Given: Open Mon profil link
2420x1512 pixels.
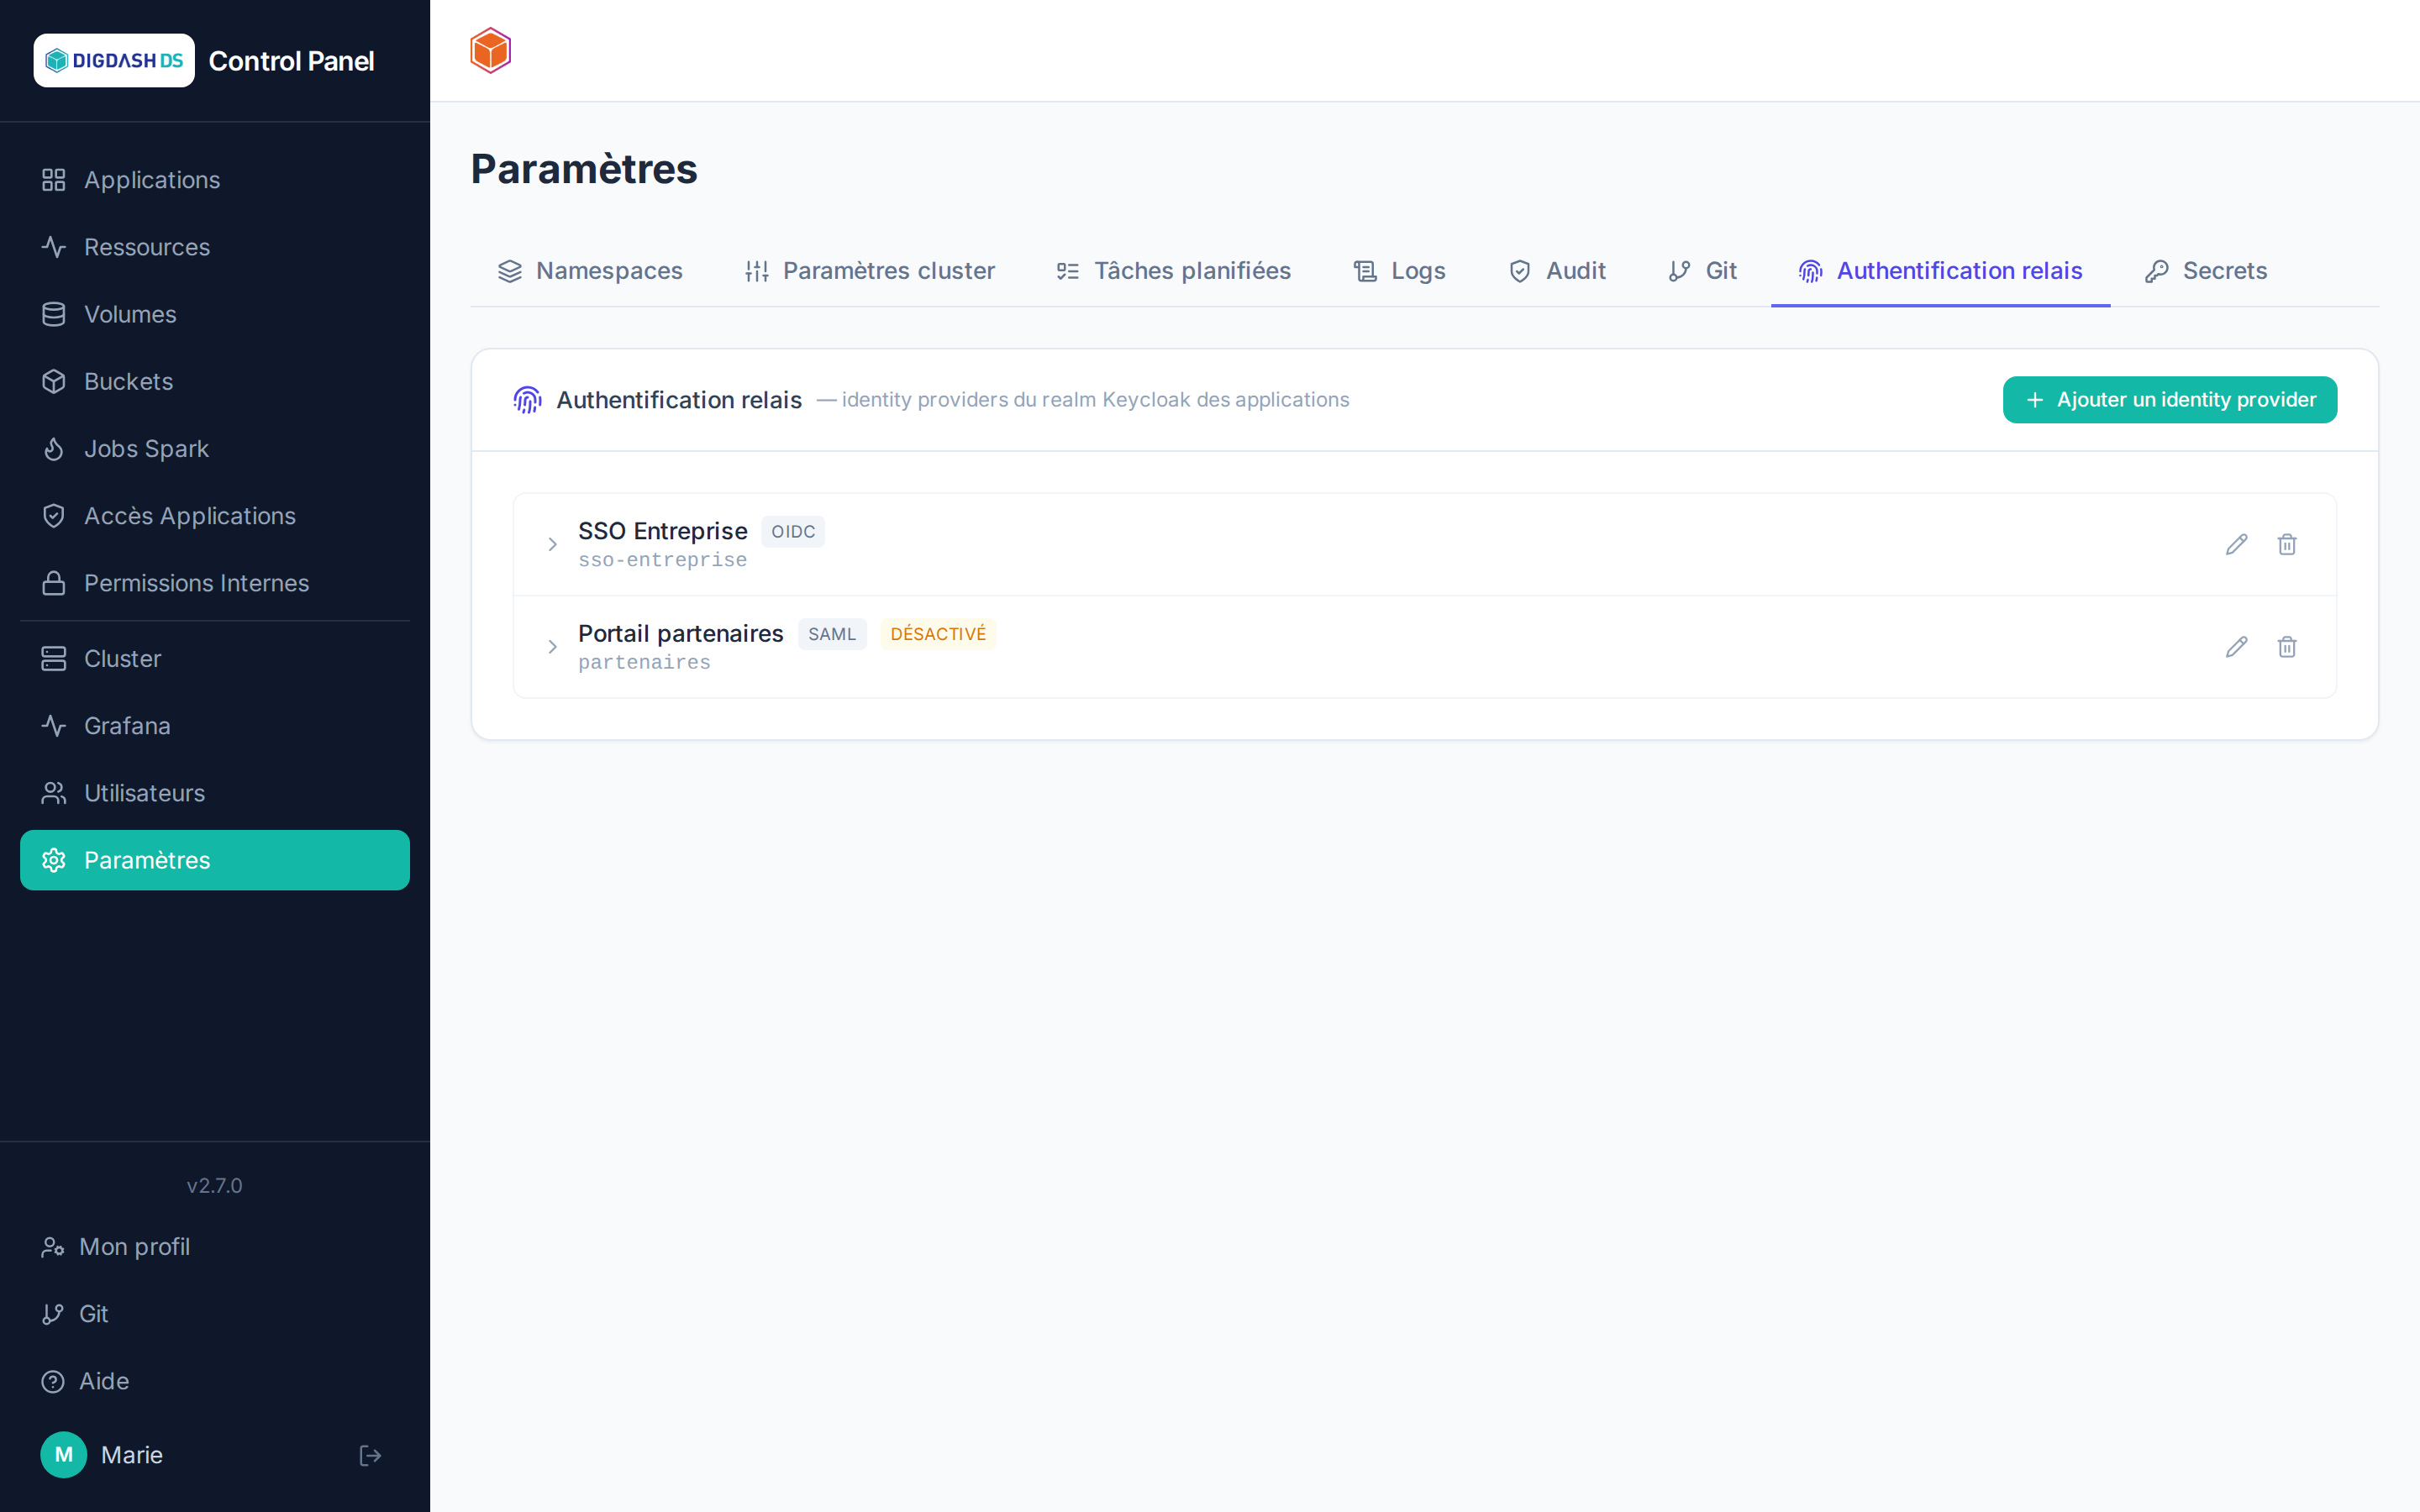Looking at the screenshot, I should click(x=215, y=1247).
